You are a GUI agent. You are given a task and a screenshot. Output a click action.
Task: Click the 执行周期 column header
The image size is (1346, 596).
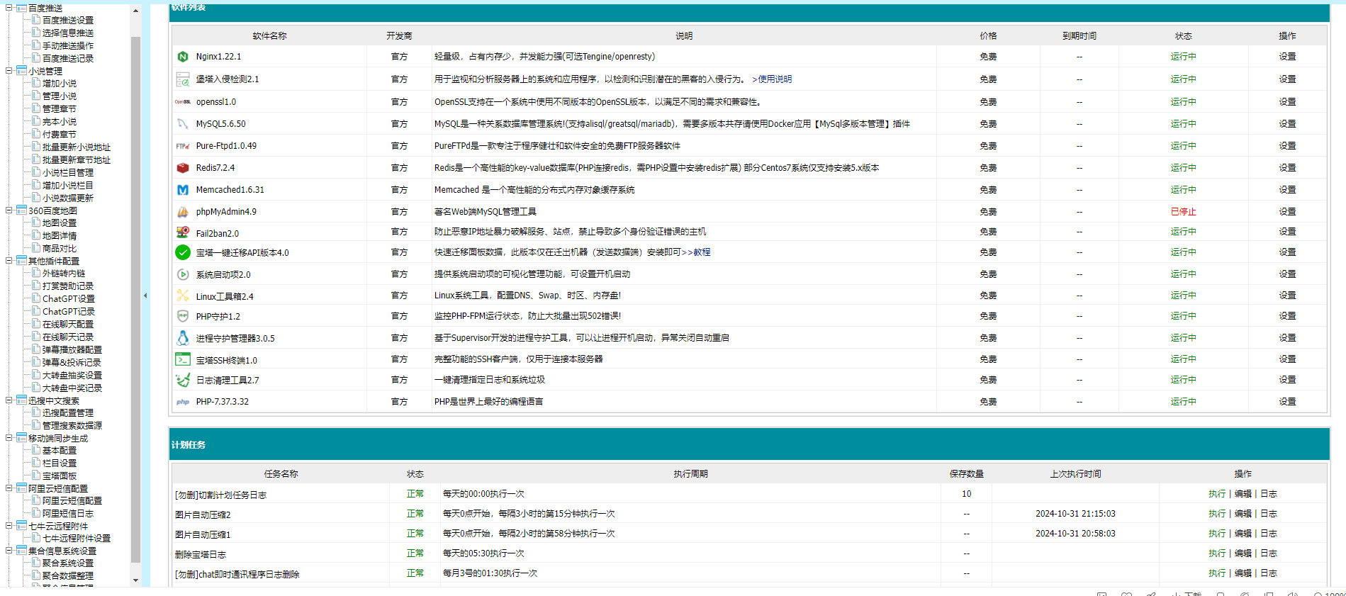pos(690,474)
